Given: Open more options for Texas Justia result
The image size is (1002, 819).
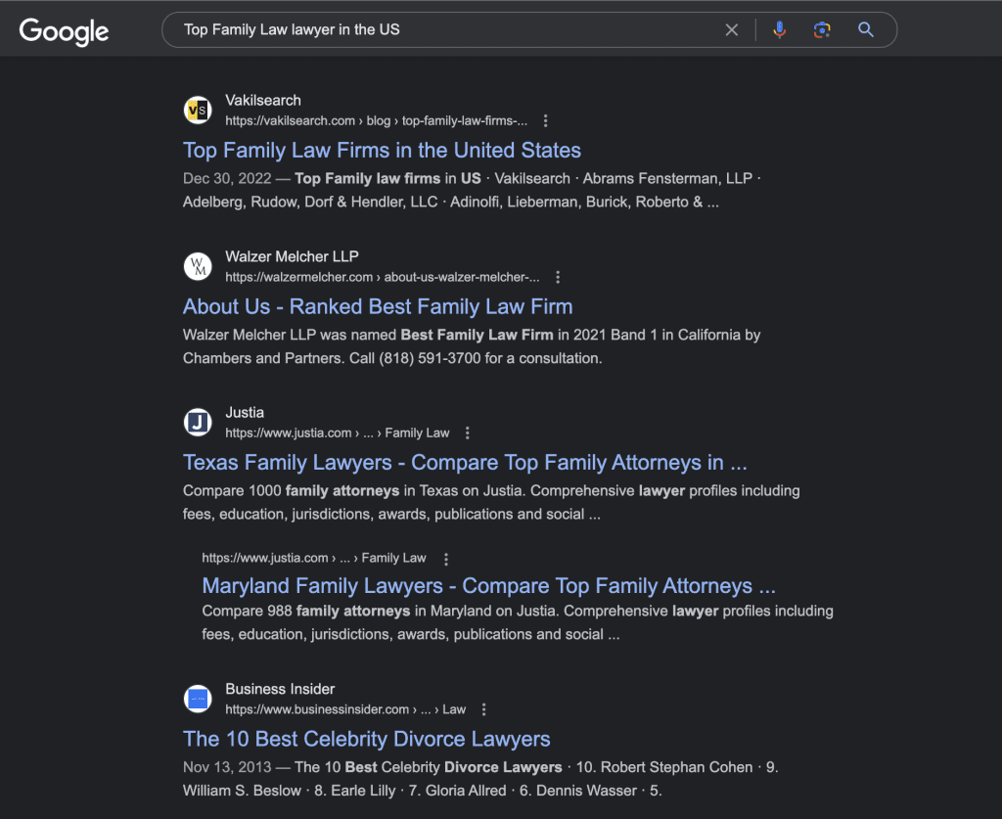Looking at the screenshot, I should (468, 433).
